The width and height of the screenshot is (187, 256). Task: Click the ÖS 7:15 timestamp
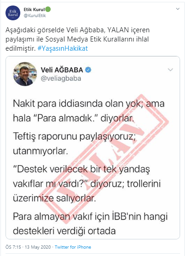13,247
